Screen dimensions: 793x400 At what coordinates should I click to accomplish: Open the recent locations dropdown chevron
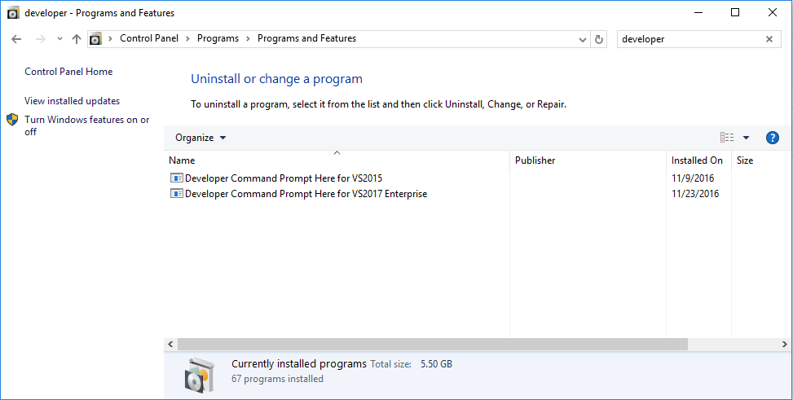(59, 39)
